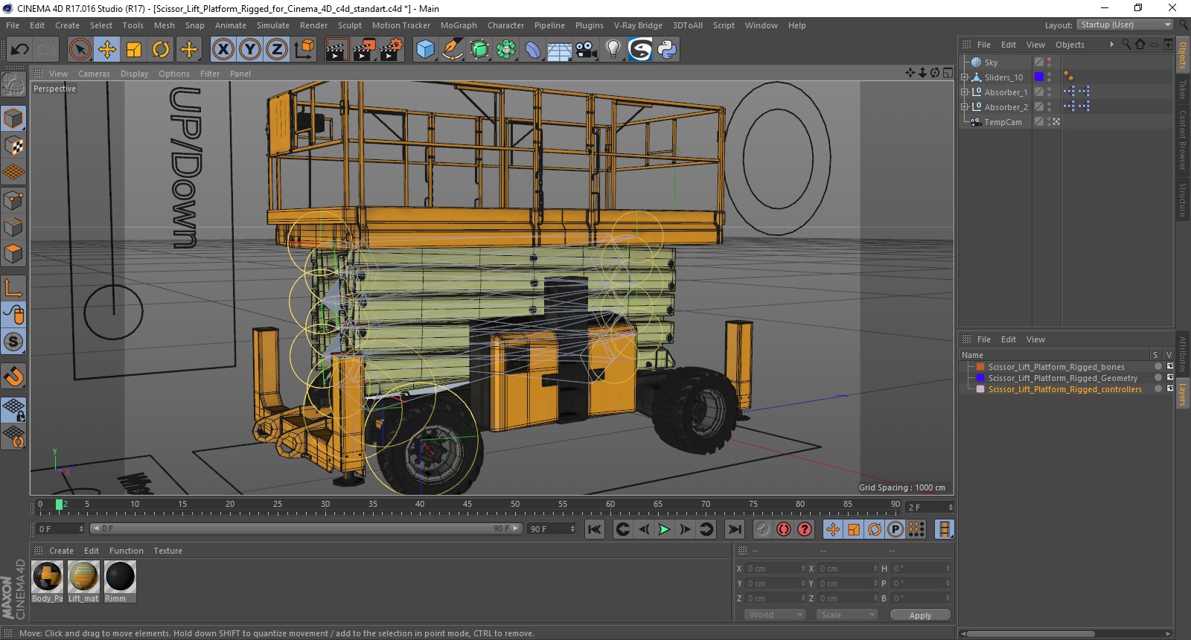
Task: Select the Rotate tool in top toolbar
Action: pyautogui.click(x=161, y=50)
